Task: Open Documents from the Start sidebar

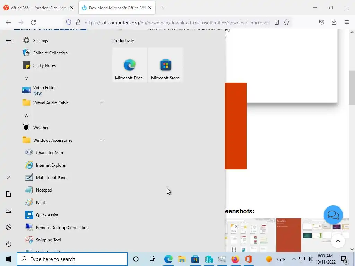Action: tap(9, 194)
